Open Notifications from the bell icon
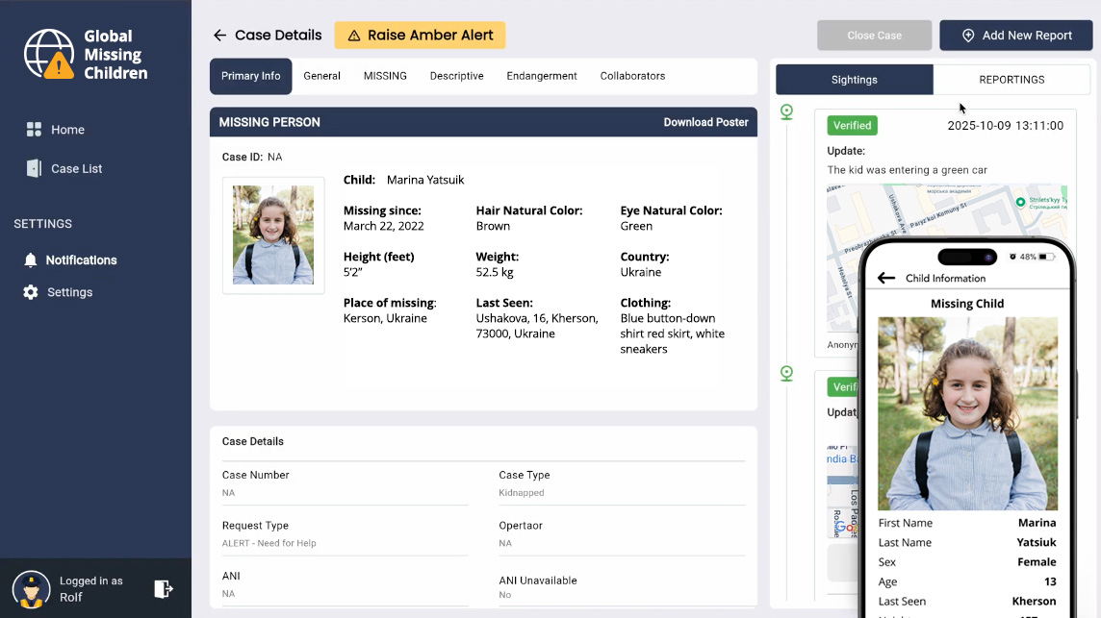The image size is (1101, 618). 31,260
